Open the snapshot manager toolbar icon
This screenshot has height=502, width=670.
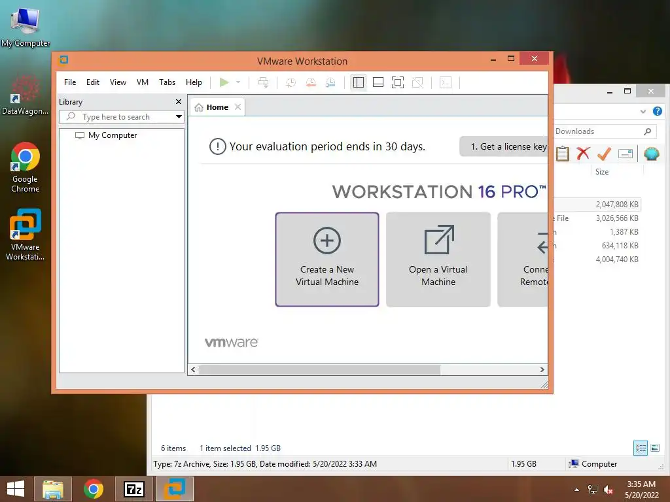pyautogui.click(x=330, y=82)
